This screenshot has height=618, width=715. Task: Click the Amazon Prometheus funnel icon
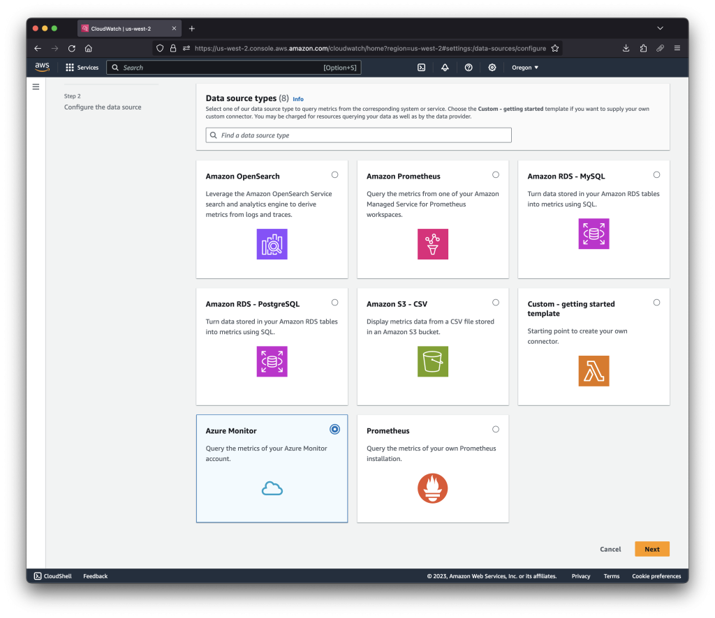pyautogui.click(x=432, y=244)
